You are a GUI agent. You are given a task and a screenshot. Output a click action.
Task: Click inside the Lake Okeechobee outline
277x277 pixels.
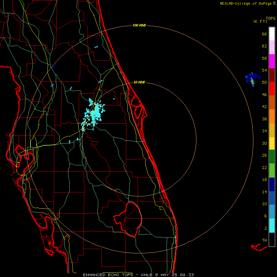pyautogui.click(x=132, y=219)
